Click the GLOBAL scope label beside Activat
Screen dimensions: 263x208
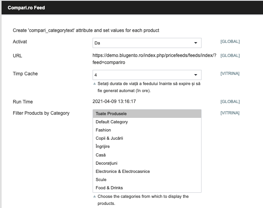[x=230, y=42]
